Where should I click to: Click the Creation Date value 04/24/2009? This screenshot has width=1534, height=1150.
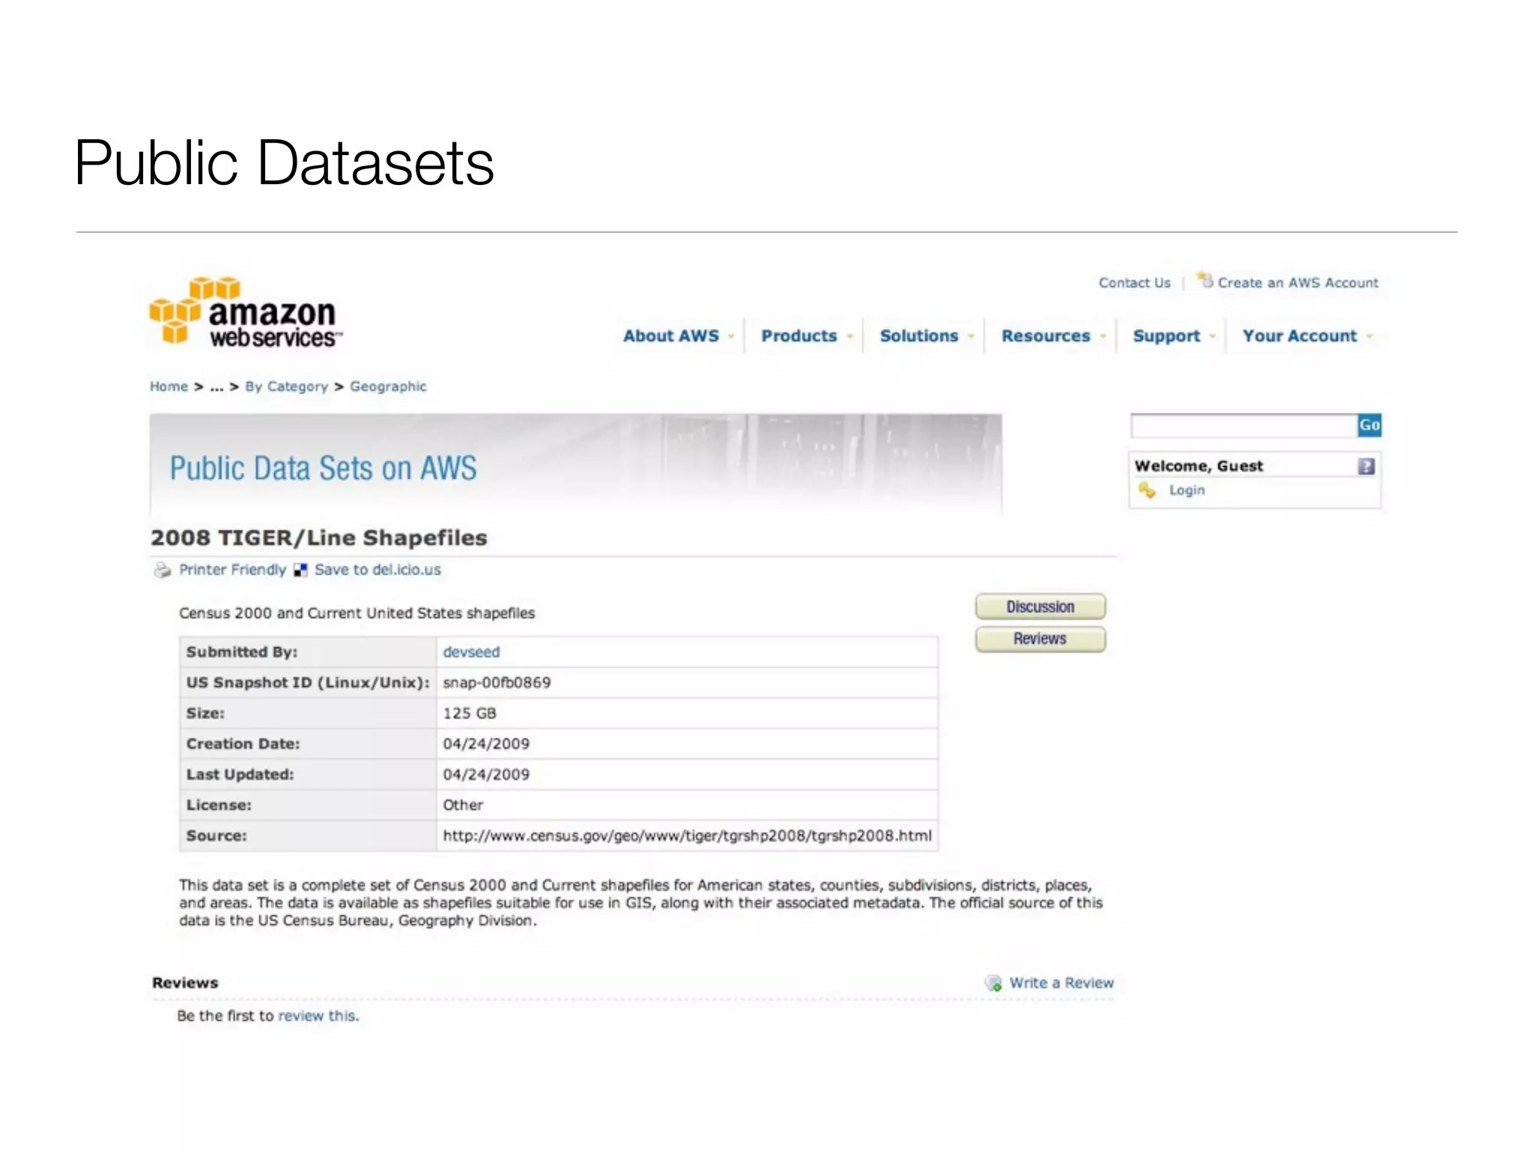(x=486, y=744)
